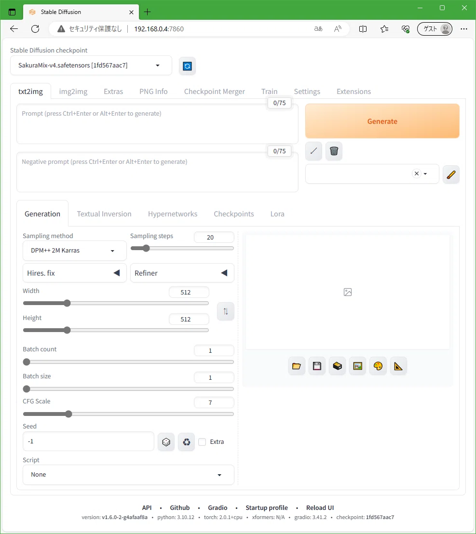Open the Extensions tab
Image resolution: width=476 pixels, height=534 pixels.
354,92
